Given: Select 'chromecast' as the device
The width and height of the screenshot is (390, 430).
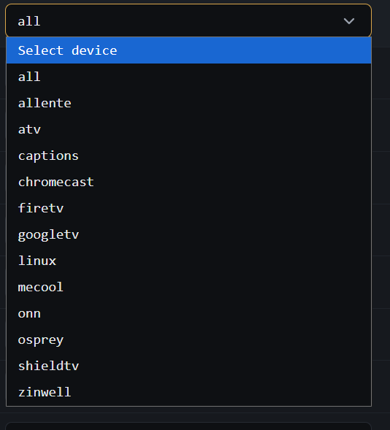Looking at the screenshot, I should [188, 182].
